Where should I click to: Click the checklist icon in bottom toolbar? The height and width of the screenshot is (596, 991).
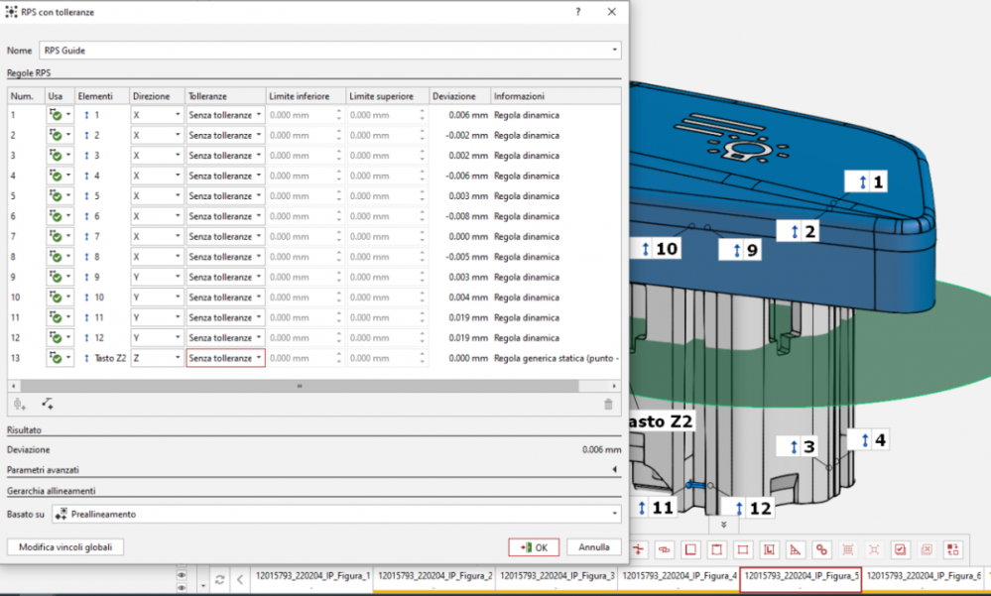coord(899,548)
